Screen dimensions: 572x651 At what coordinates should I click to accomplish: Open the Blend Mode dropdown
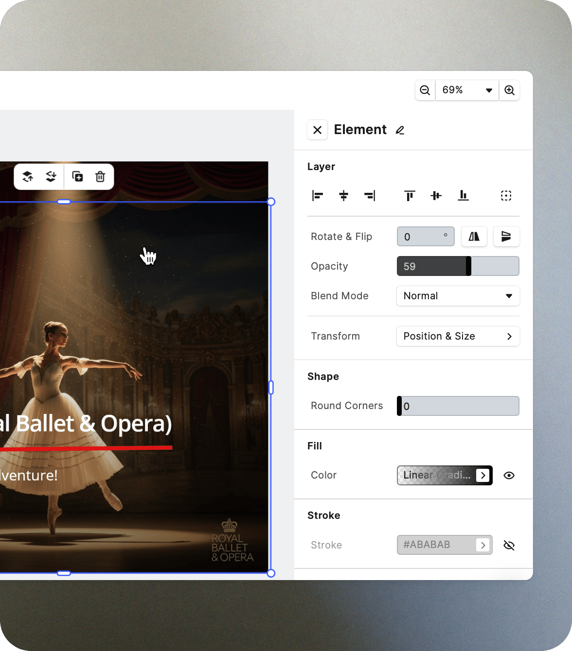point(458,296)
